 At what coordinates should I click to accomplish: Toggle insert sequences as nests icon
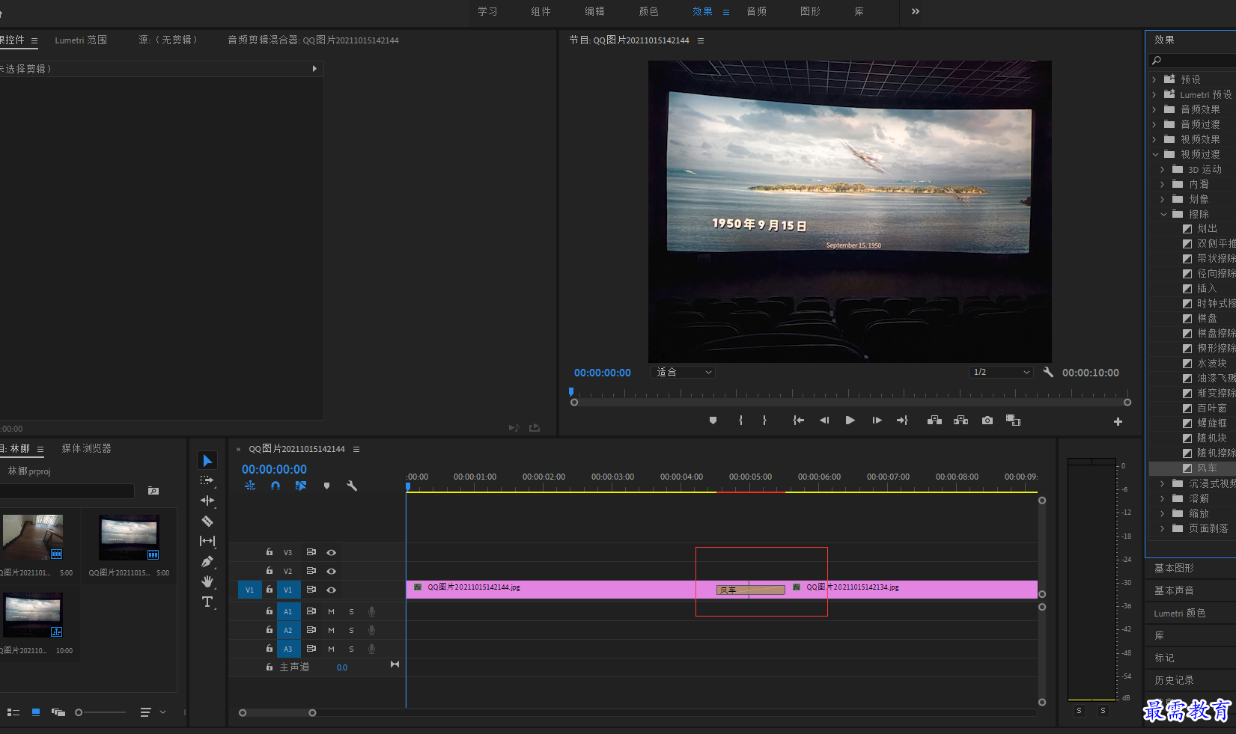point(250,486)
